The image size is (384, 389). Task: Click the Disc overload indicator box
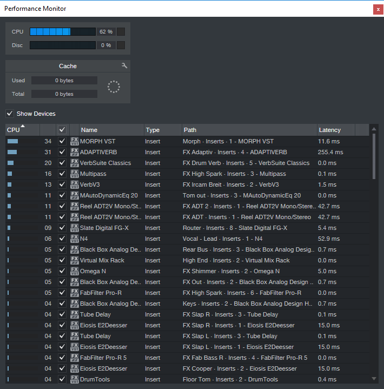121,45
